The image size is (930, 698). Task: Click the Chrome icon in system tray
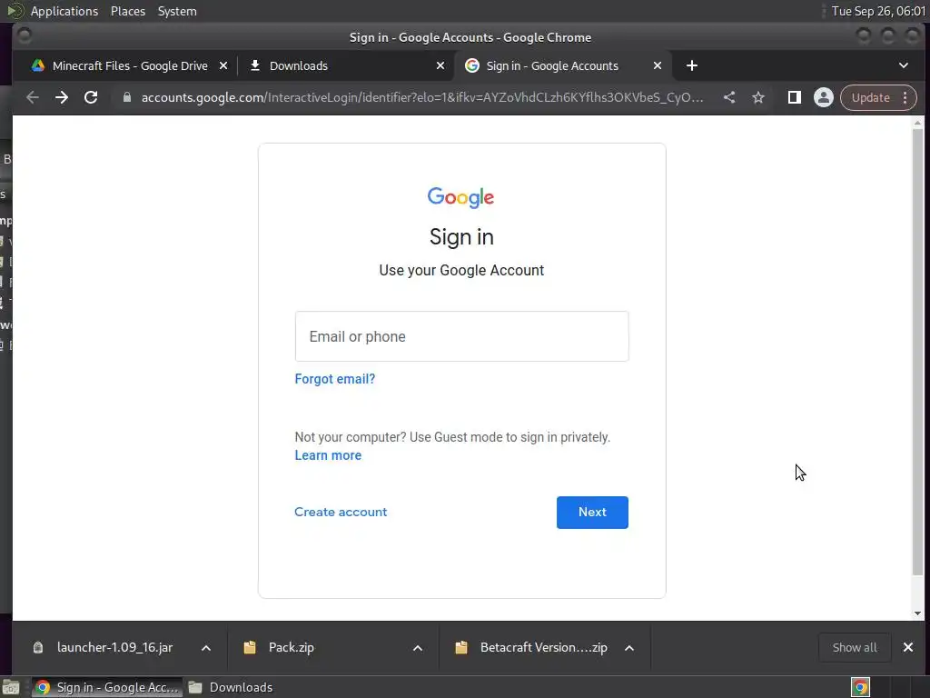point(861,687)
